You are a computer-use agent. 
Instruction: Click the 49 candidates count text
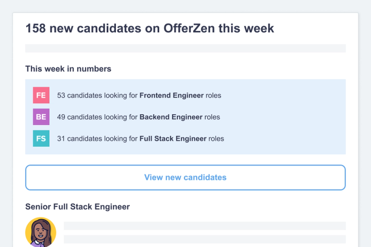click(79, 117)
